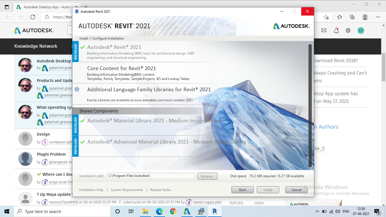
Task: Click the volume speaker icon in system tray
Action: point(338,211)
